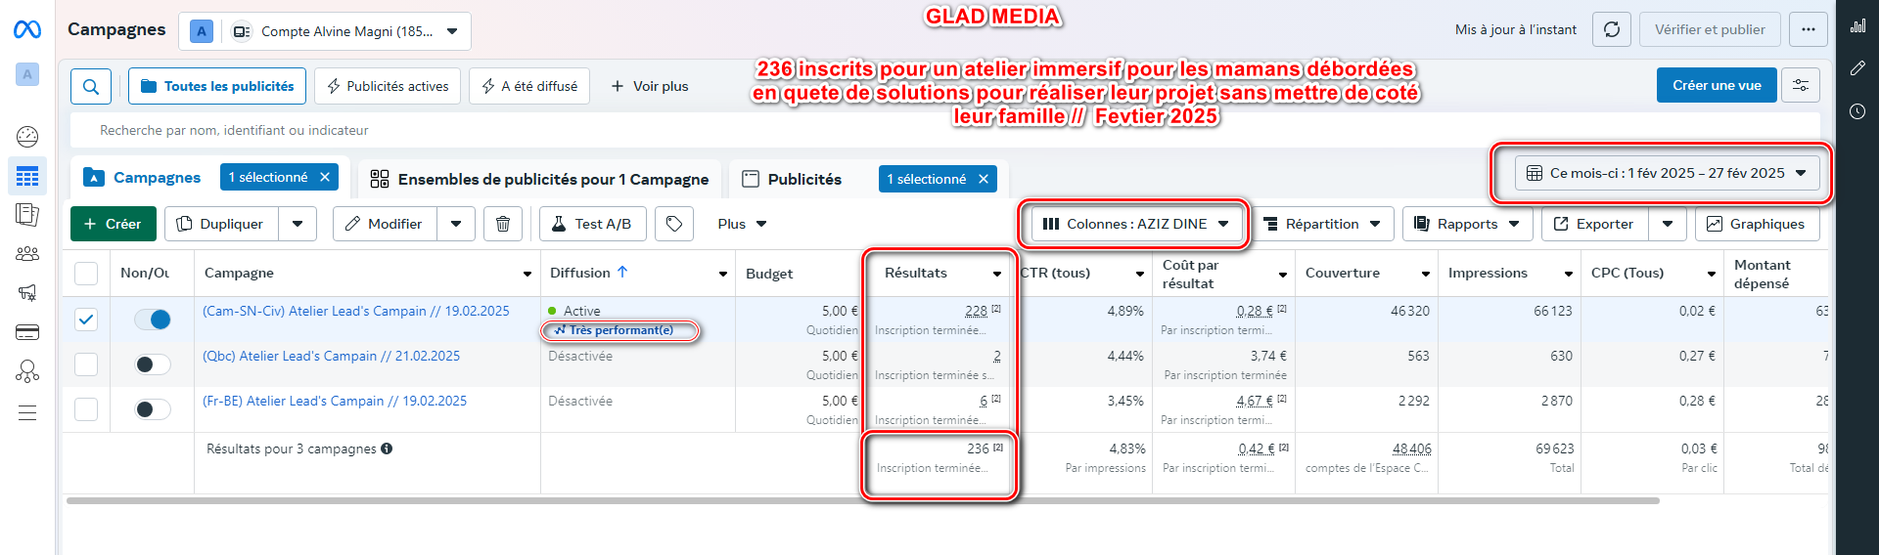This screenshot has height=555, width=1879.
Task: Click Voir plus views
Action: coord(650,86)
